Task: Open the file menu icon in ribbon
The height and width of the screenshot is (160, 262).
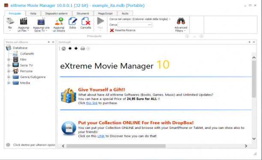Action: click(10, 21)
